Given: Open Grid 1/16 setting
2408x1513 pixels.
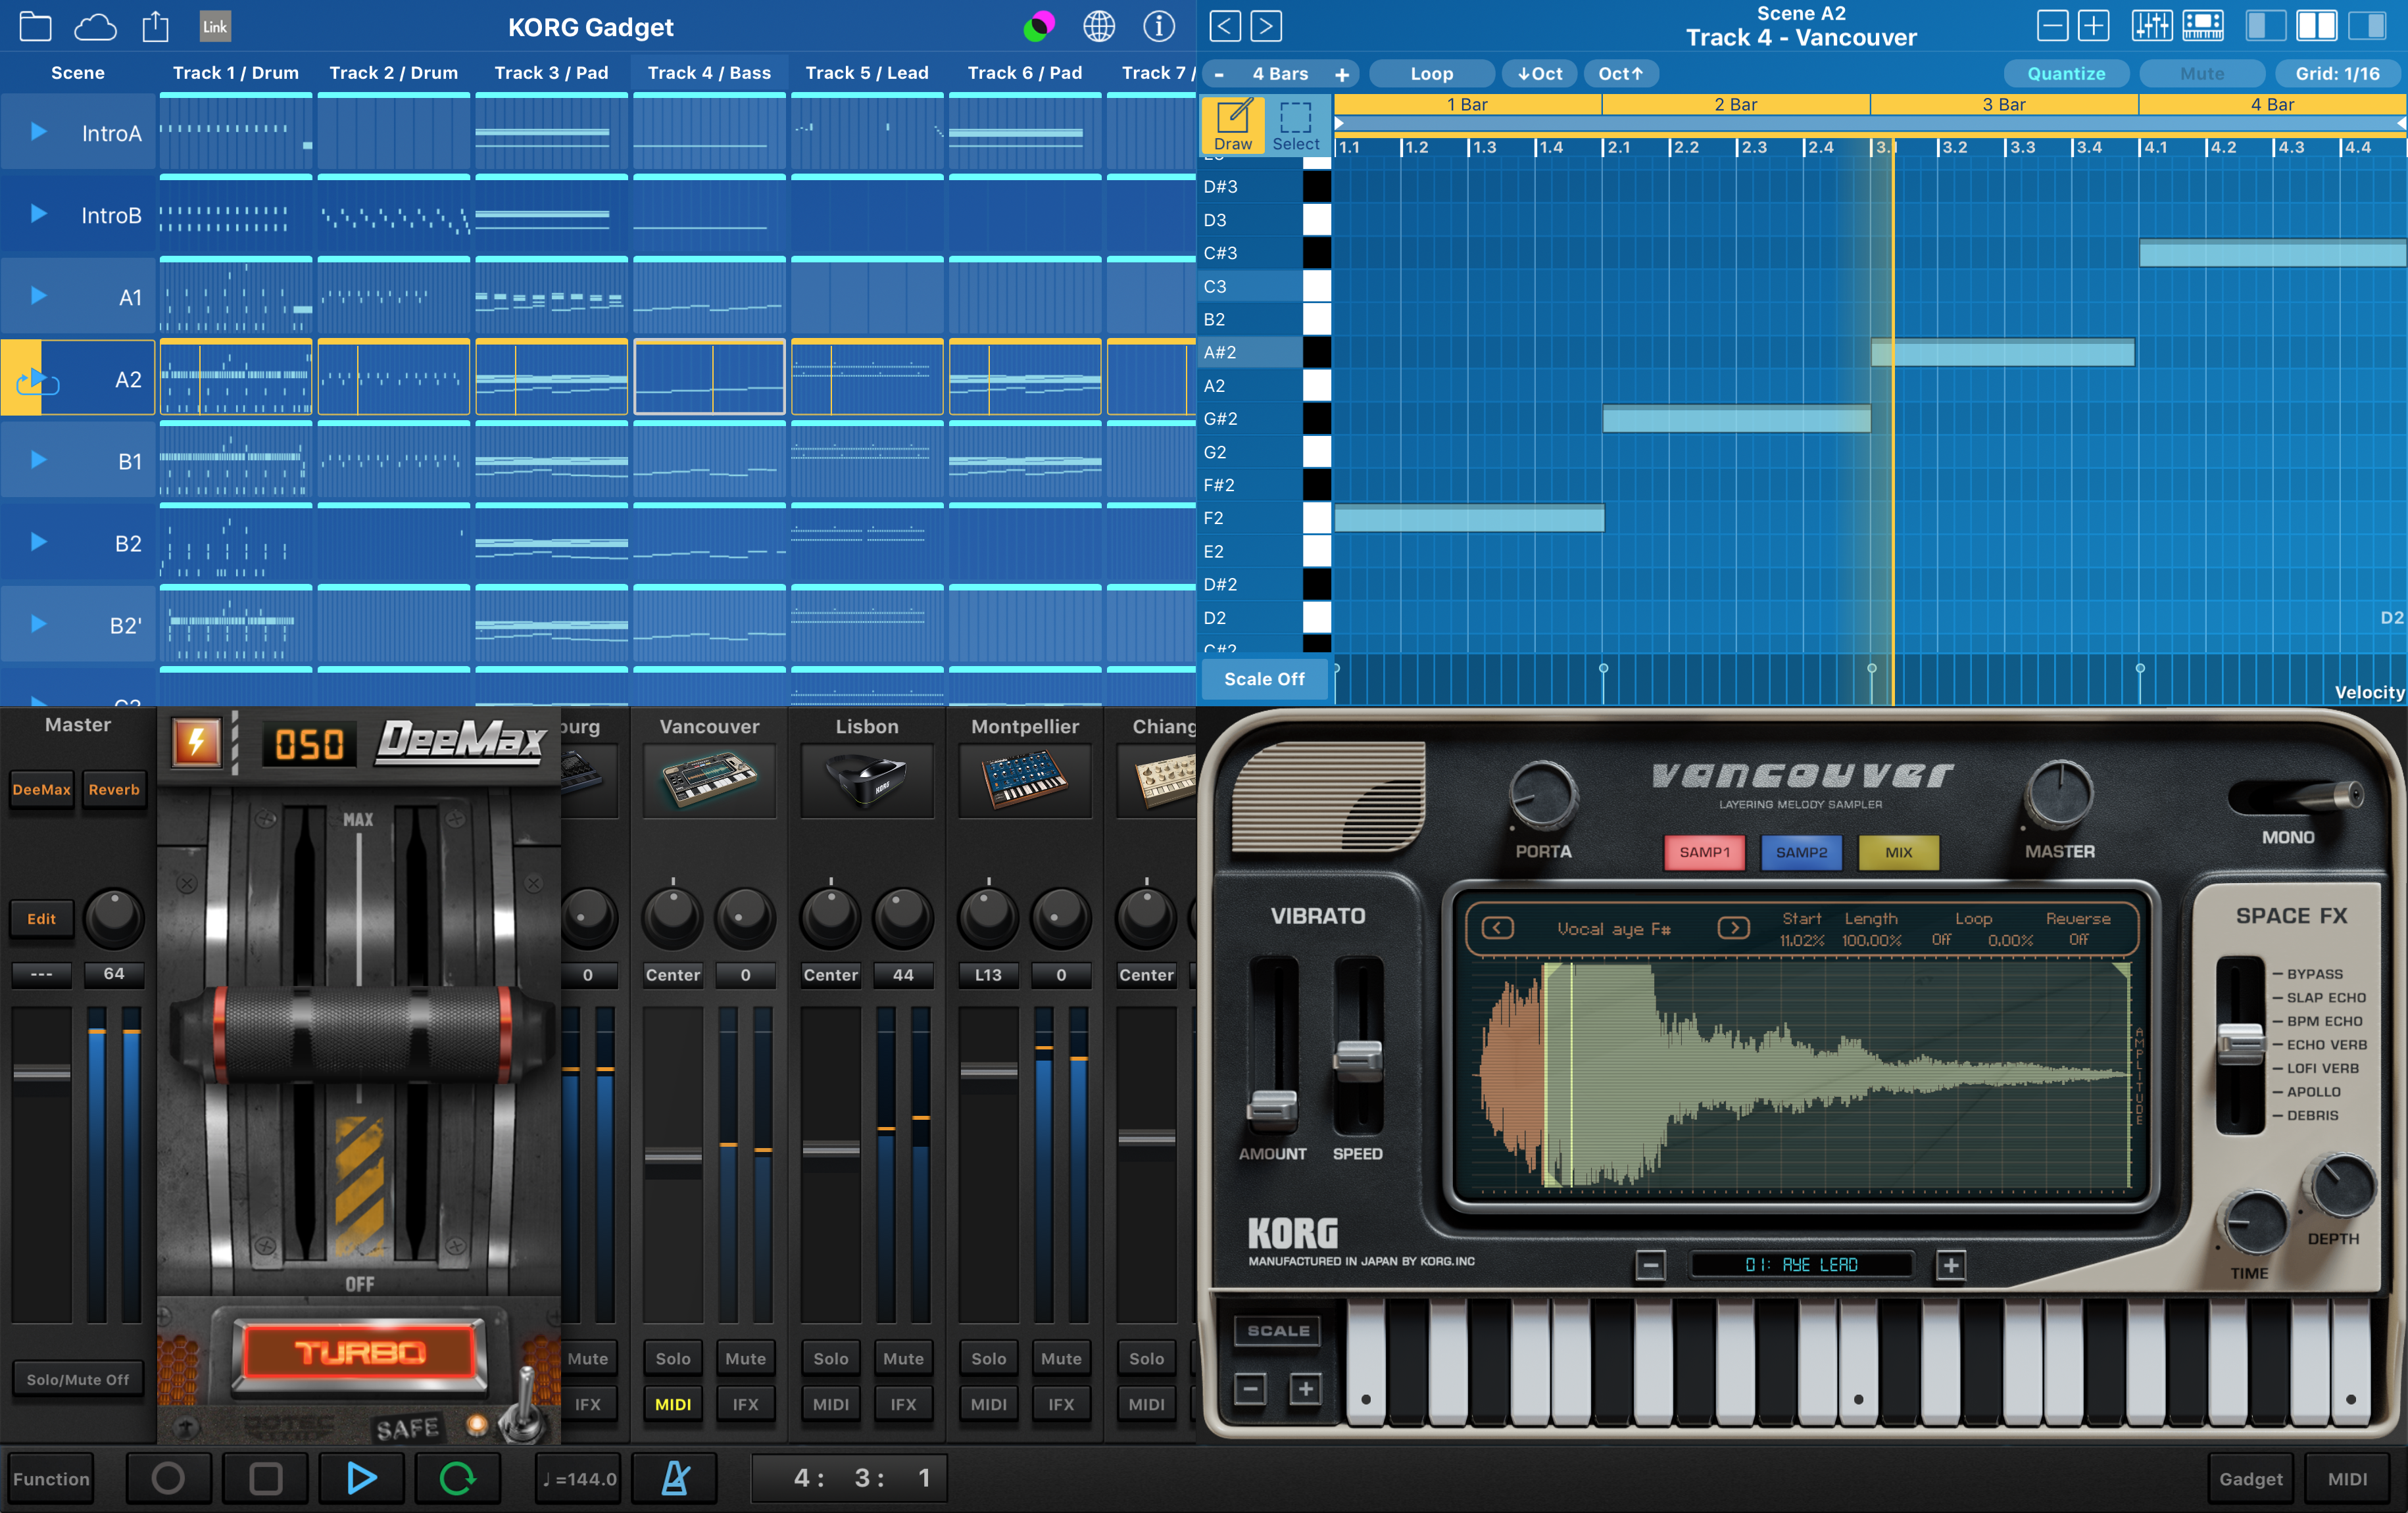Looking at the screenshot, I should point(2337,74).
